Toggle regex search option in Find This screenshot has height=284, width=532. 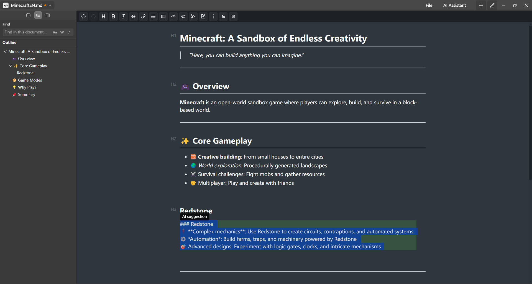coord(69,32)
